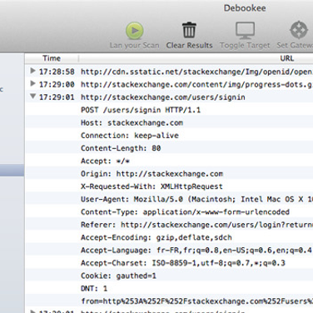Click the 17:28:58 timestamp cell

pyautogui.click(x=57, y=72)
